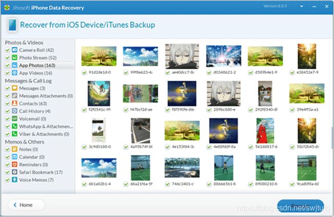Uncheck photo 746c3401-c checkbox

pos(168,184)
